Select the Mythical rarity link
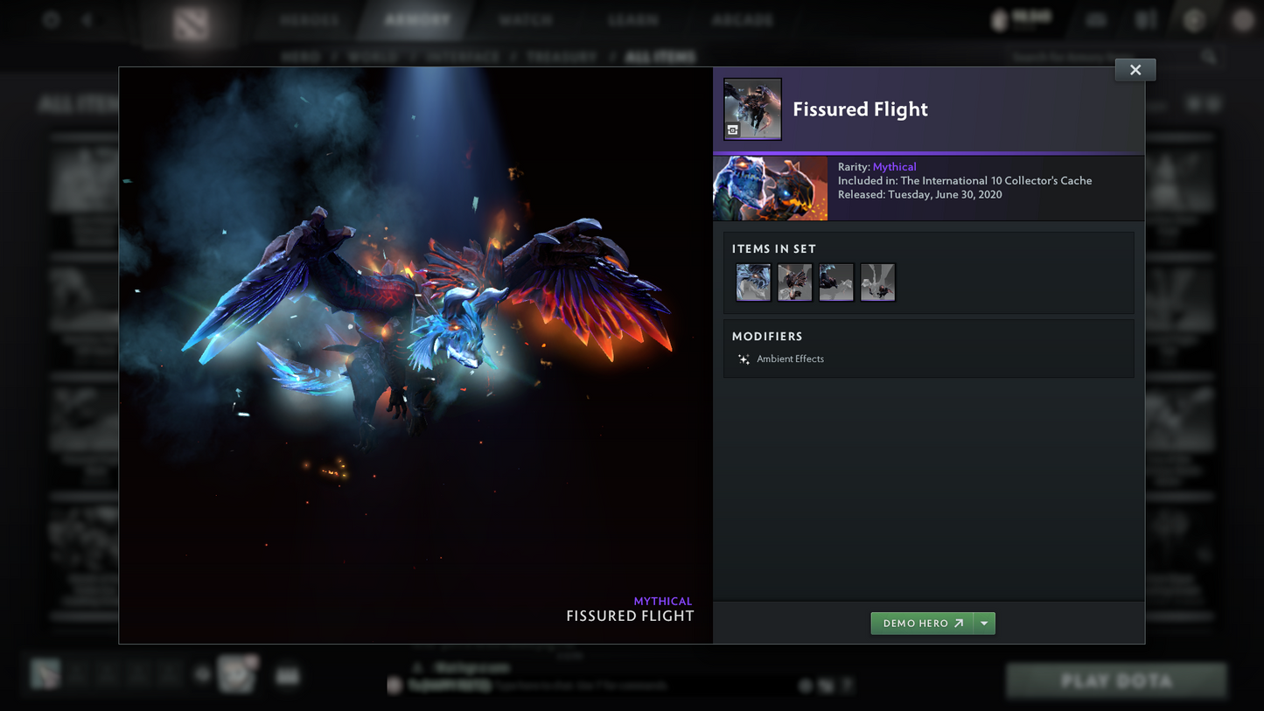 coord(894,167)
